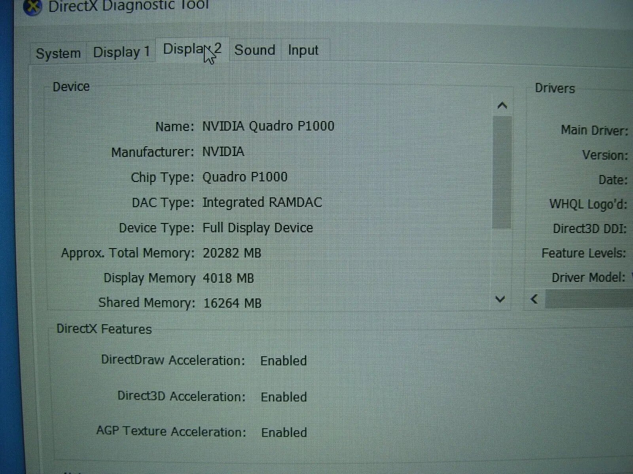Viewport: 633px width, 474px height.
Task: Click the Device Type label
Action: (157, 228)
